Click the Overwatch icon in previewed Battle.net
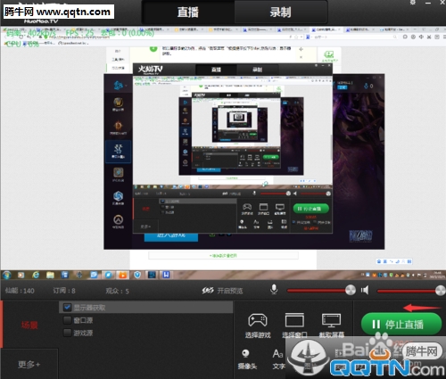 coord(118,220)
